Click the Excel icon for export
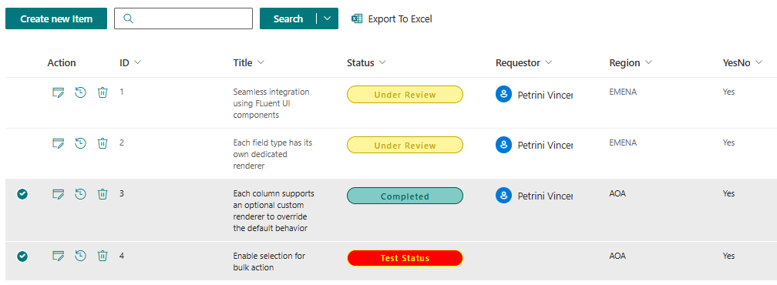 coord(357,18)
